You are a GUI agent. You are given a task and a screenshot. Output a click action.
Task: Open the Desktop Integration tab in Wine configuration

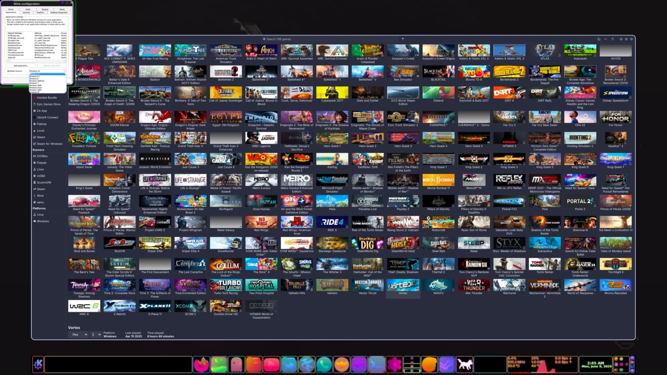coord(59,12)
